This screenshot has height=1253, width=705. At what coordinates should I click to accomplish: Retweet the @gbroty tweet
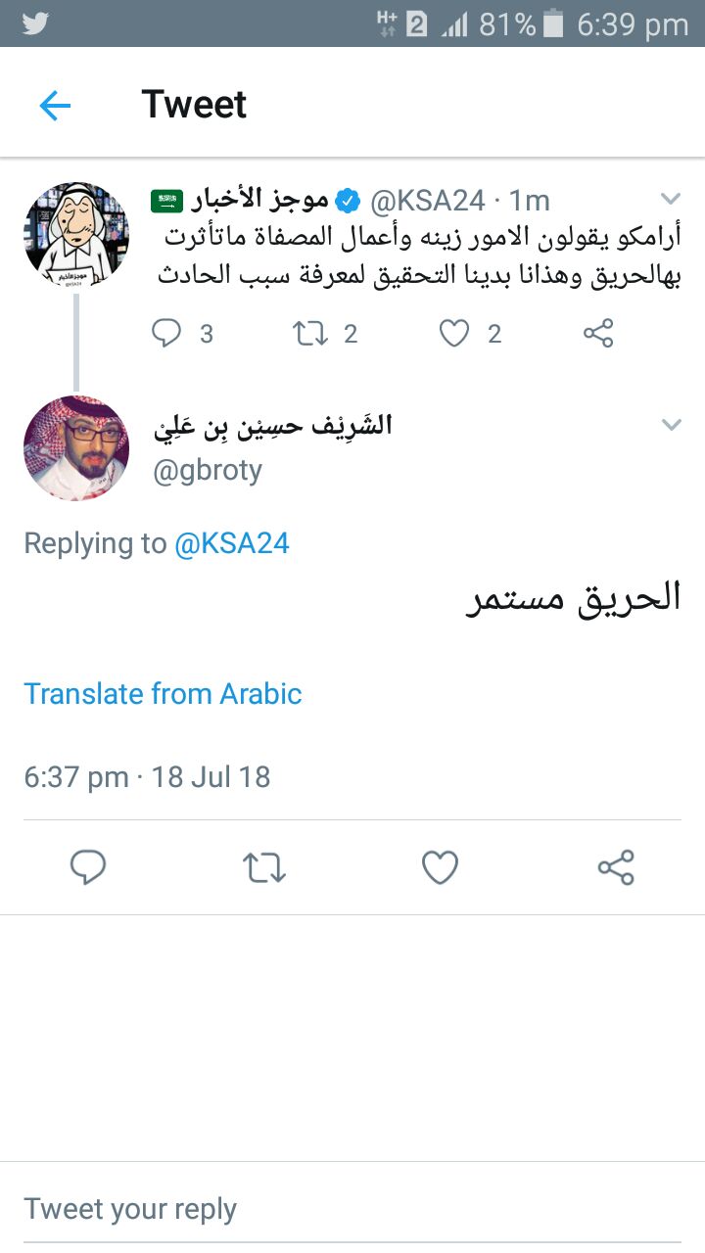pyautogui.click(x=263, y=867)
